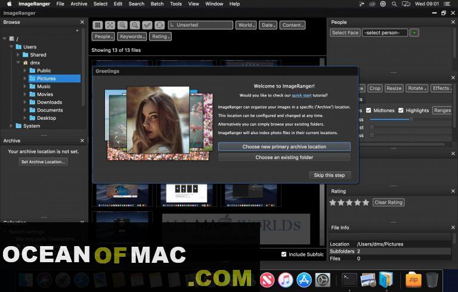Image resolution: width=458 pixels, height=292 pixels.
Task: Open the Rotate dropdown button
Action: 416,88
